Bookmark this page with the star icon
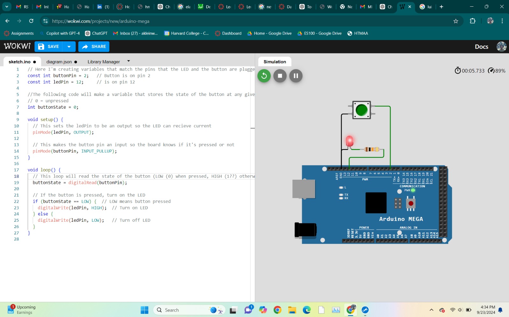 (x=456, y=21)
